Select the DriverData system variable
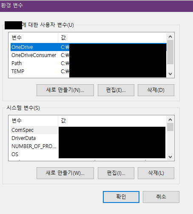Viewport: 193px width, 214px height. [88, 138]
